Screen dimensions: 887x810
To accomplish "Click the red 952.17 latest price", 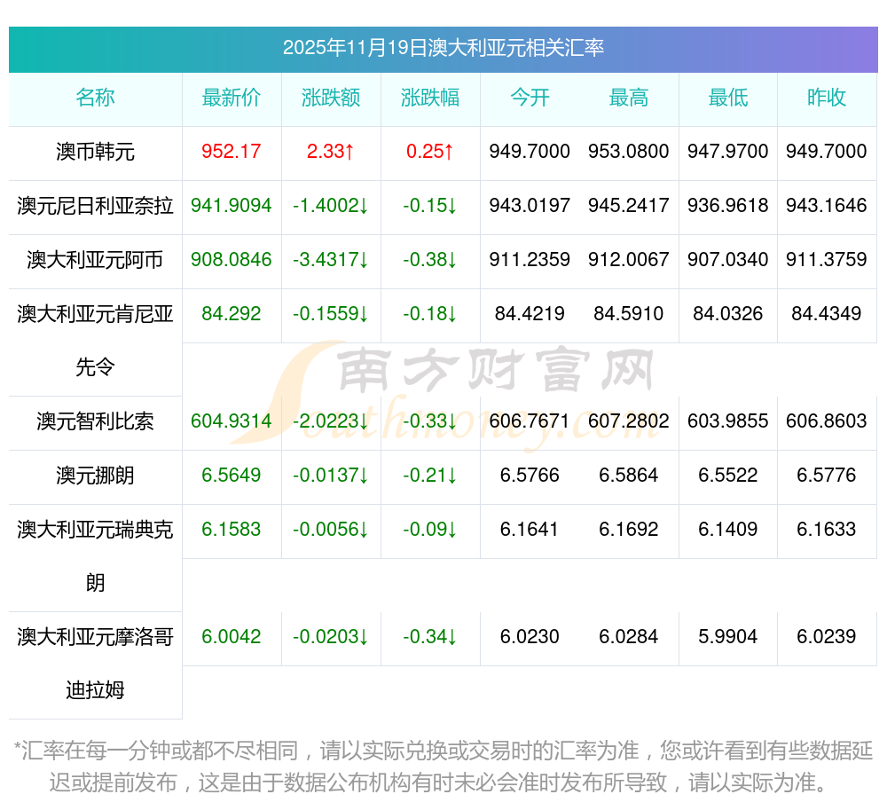I will click(x=232, y=152).
